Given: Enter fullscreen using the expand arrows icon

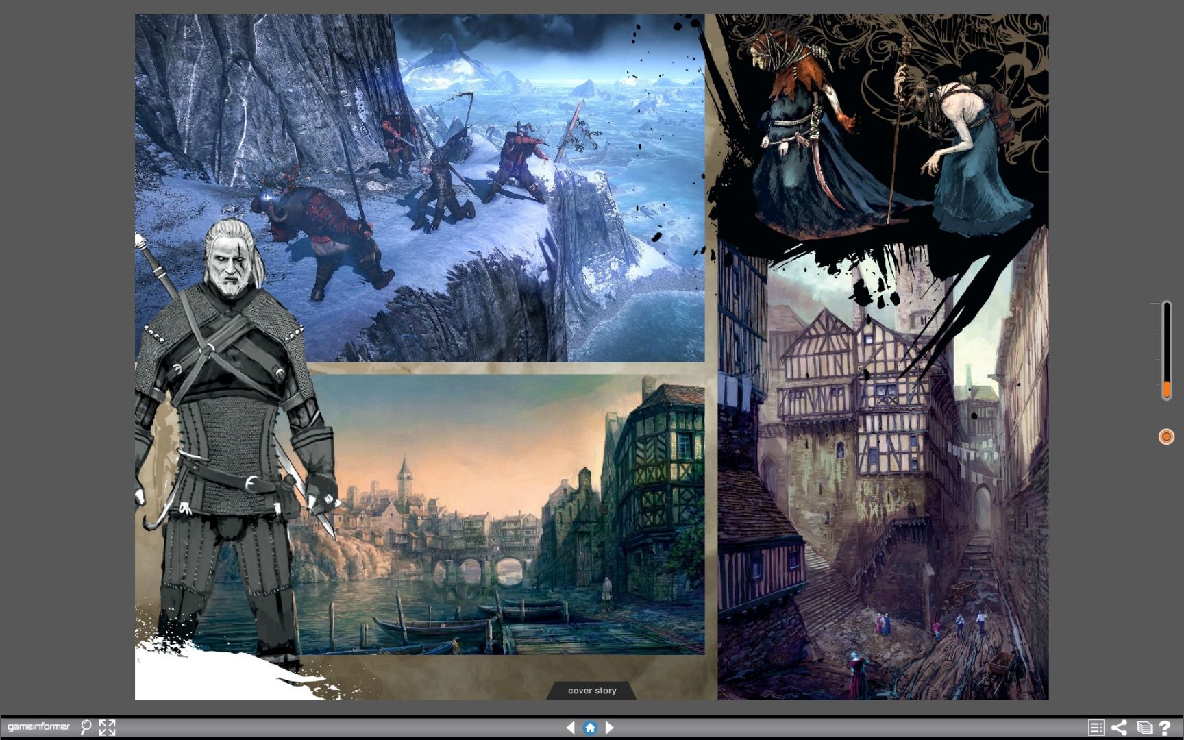Looking at the screenshot, I should pos(107,726).
